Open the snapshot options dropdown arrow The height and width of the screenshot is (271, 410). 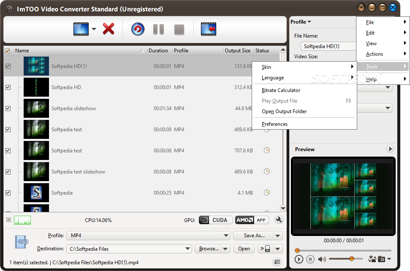click(389, 259)
